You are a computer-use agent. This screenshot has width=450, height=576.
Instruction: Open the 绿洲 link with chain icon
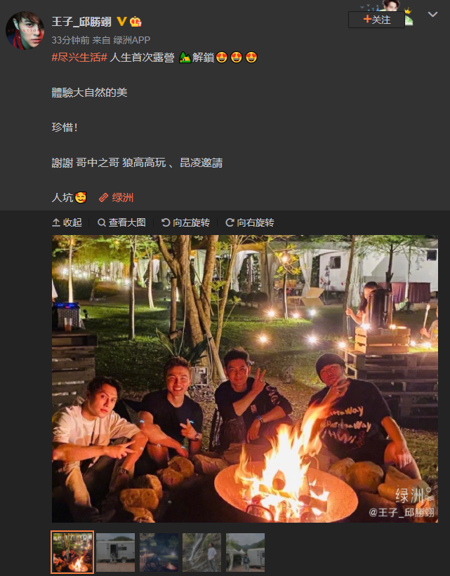116,198
